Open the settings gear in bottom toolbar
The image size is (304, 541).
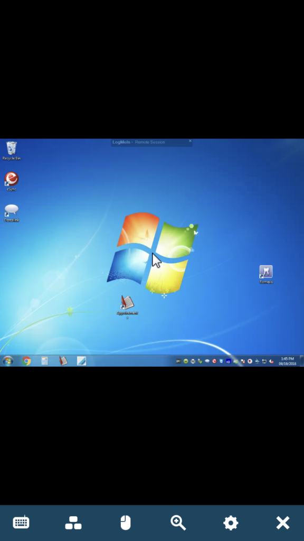click(231, 523)
